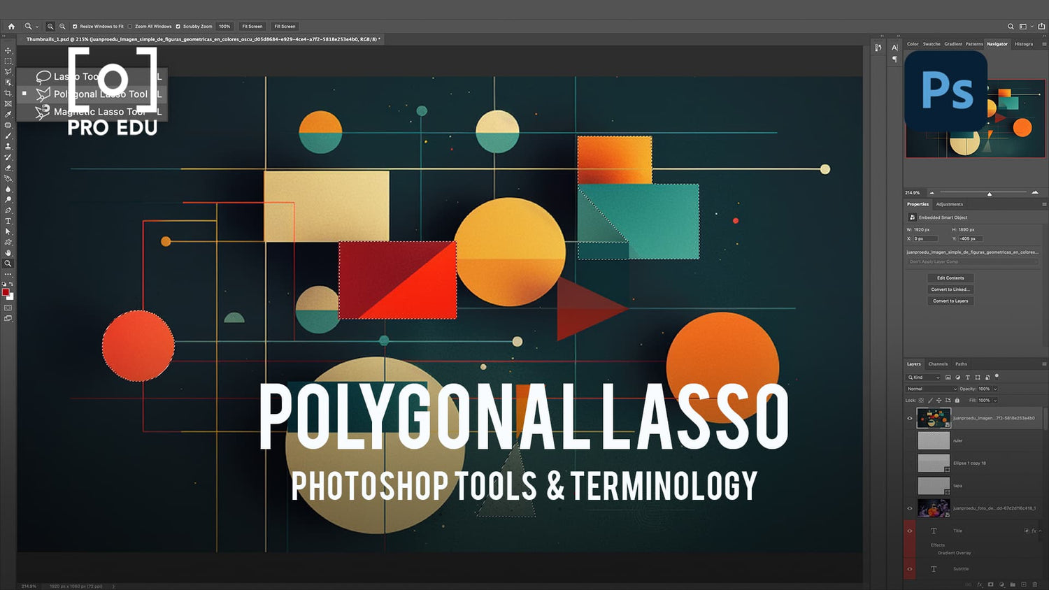This screenshot has height=590, width=1049.
Task: Switch to the Channels tab
Action: click(938, 364)
